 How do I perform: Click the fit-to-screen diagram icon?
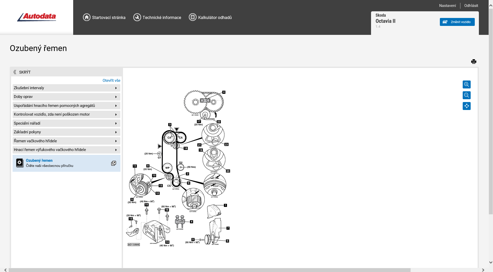(466, 106)
